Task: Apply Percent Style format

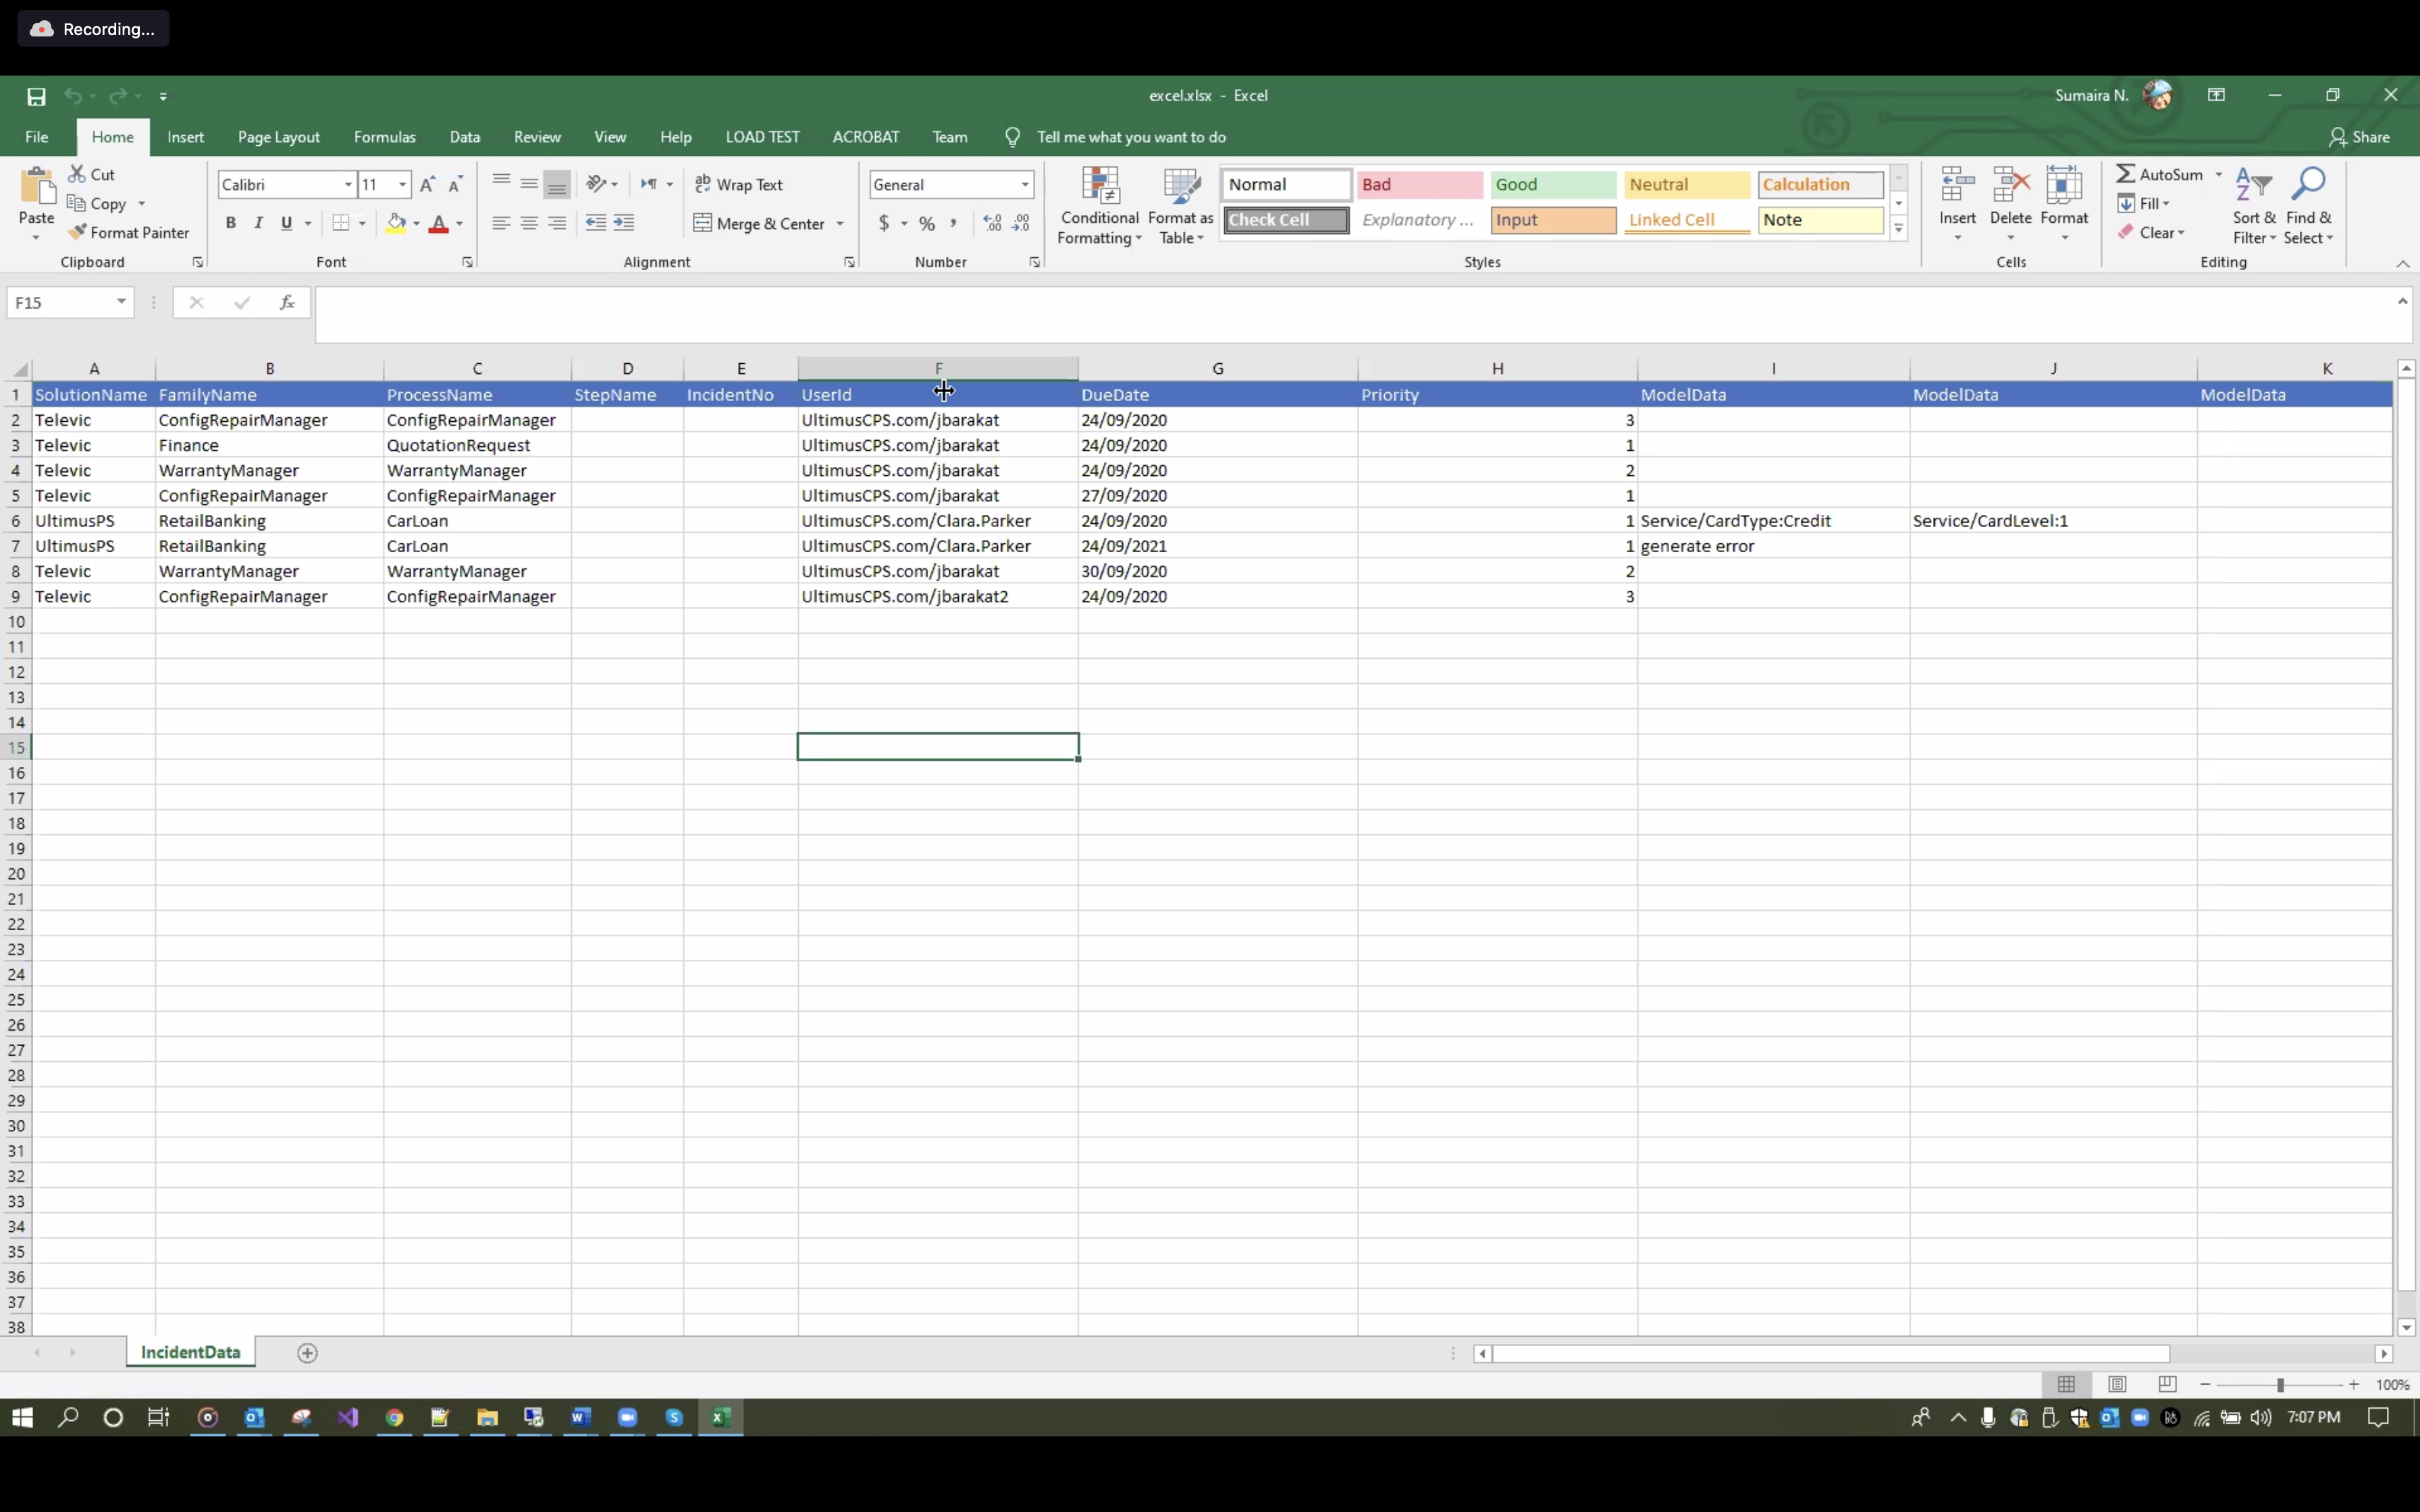Action: tap(927, 223)
